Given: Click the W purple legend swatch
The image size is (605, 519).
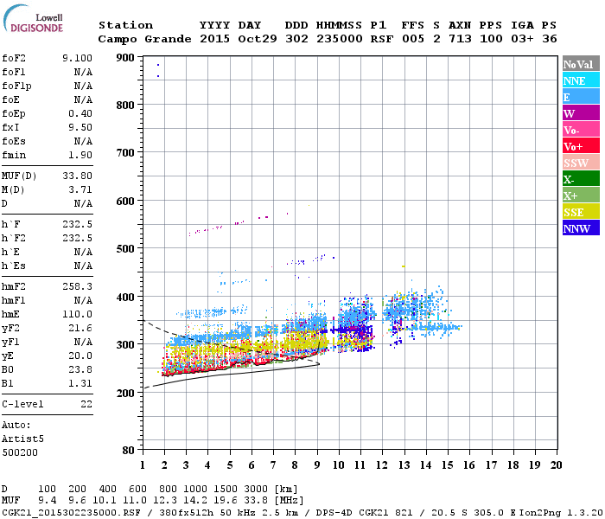Looking at the screenshot, I should 581,113.
